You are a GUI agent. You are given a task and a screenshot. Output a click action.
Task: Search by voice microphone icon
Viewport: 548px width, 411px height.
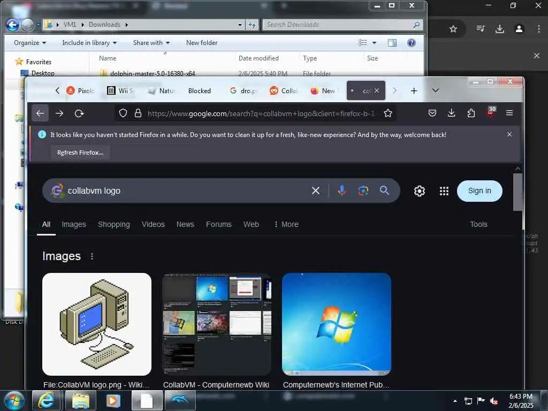(x=342, y=191)
